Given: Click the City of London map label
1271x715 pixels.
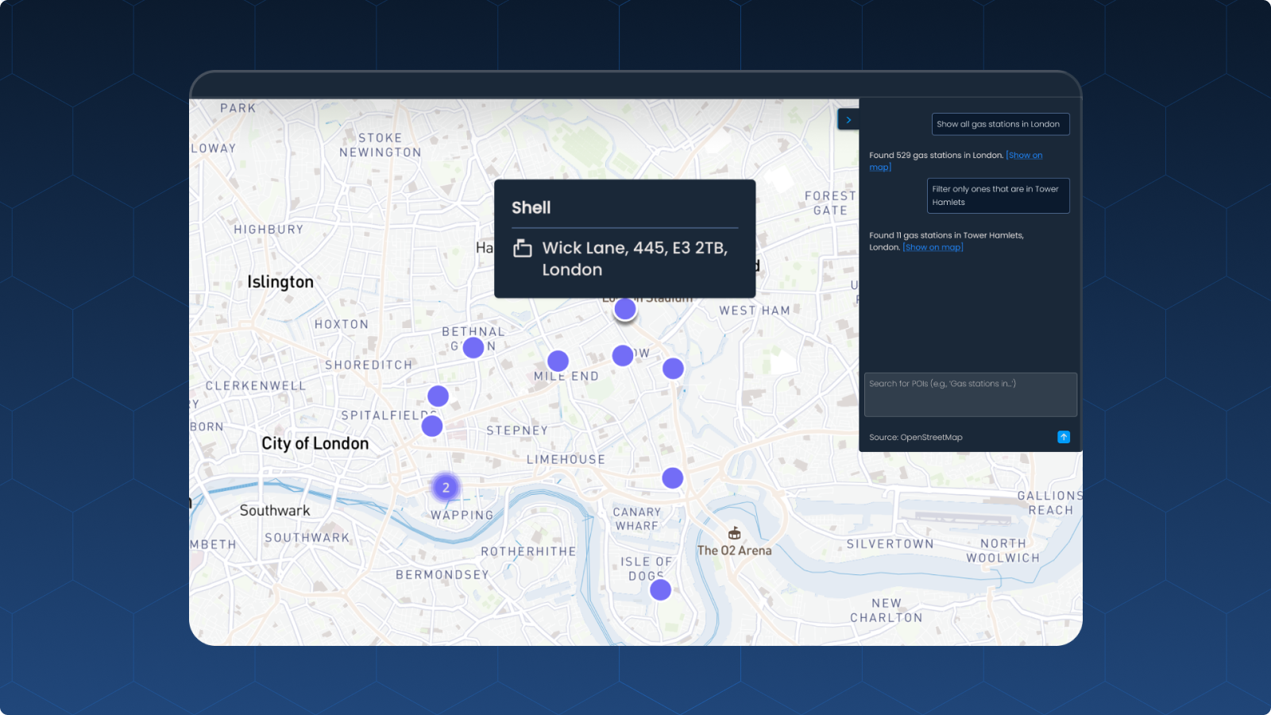Looking at the screenshot, I should coord(315,443).
